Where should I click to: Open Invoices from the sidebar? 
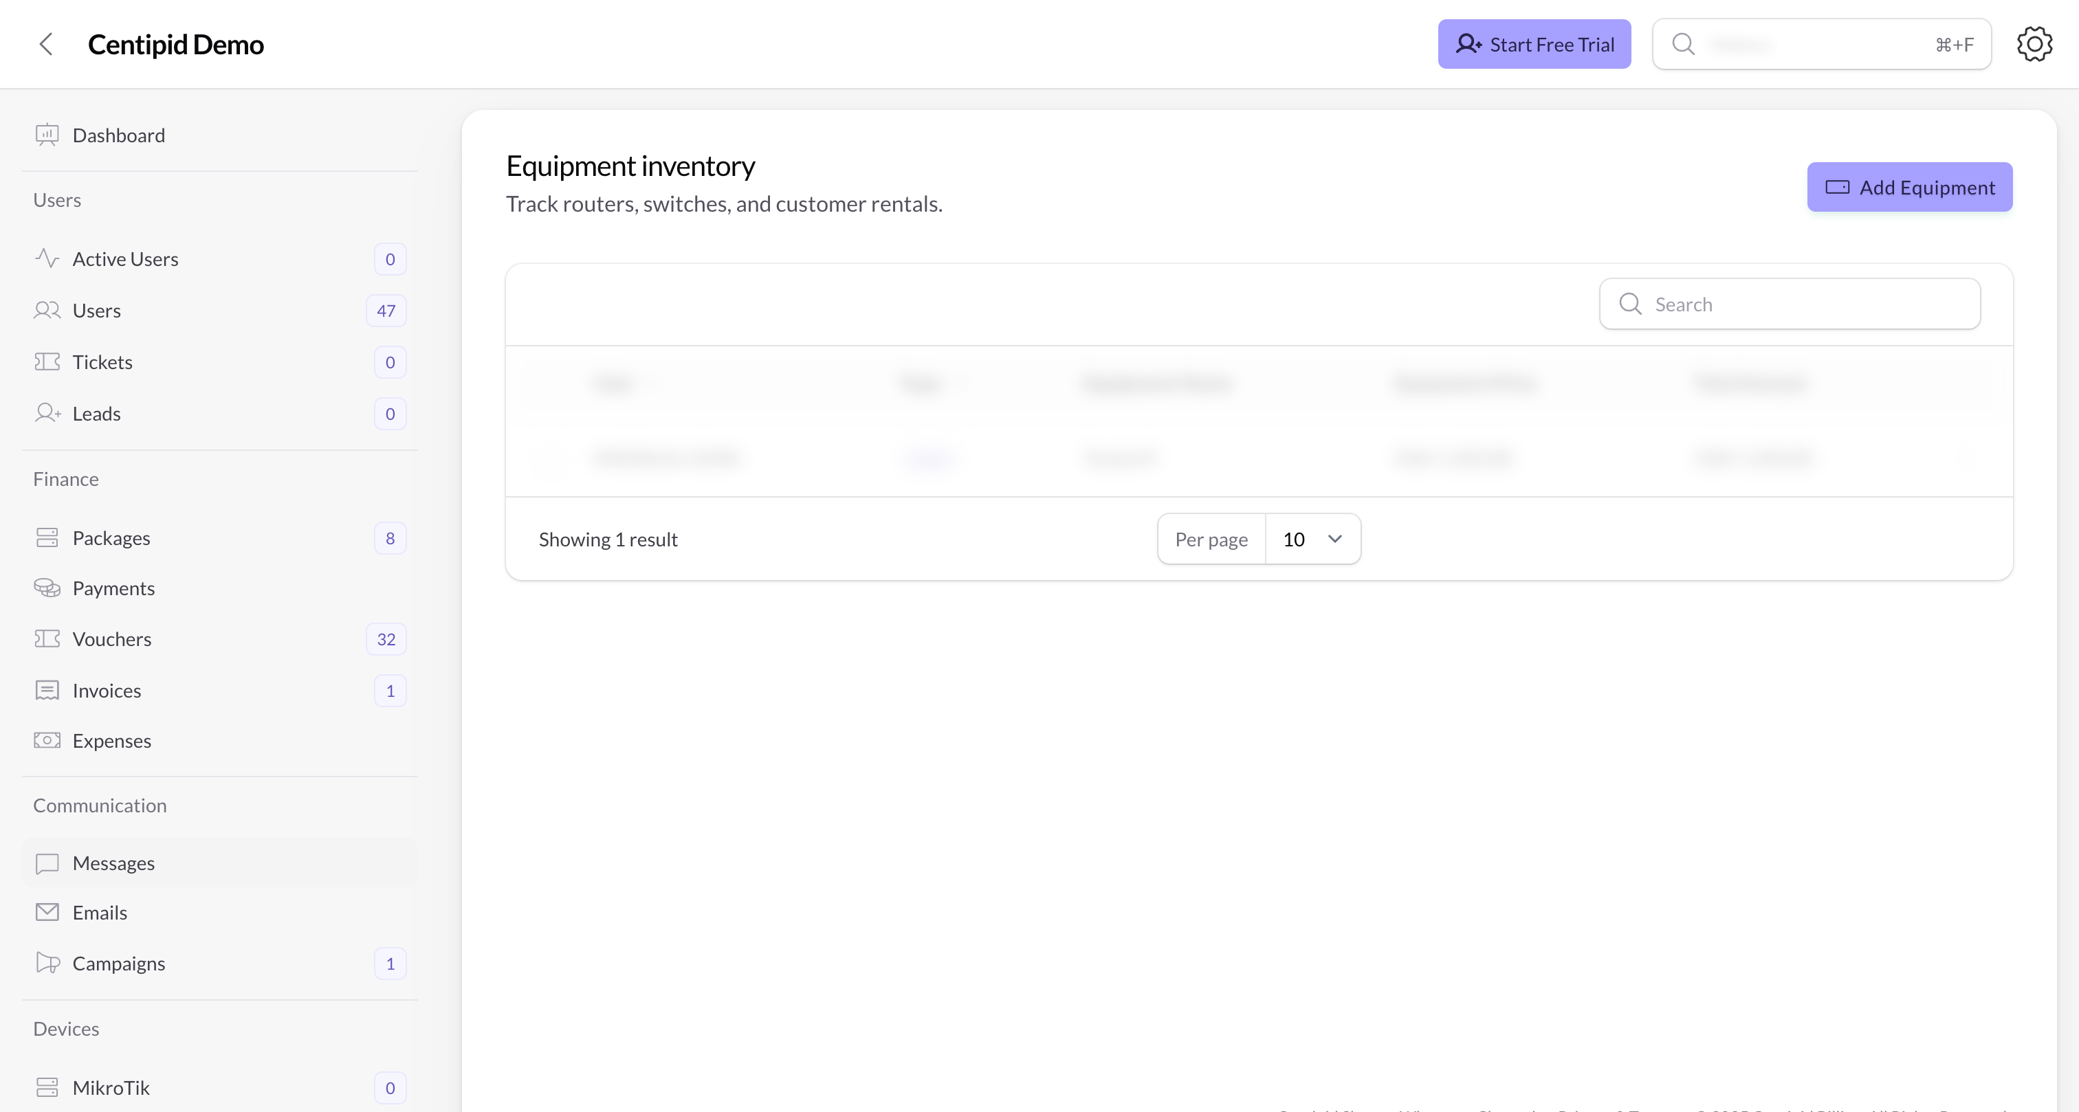[107, 691]
